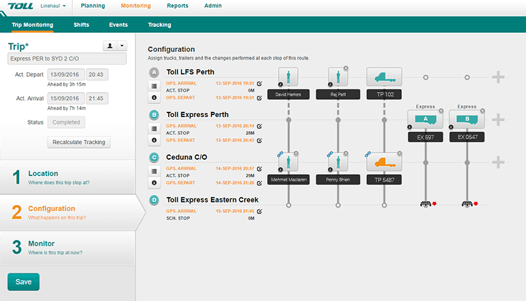Open the Reports menu
The height and width of the screenshot is (301, 526).
[178, 6]
